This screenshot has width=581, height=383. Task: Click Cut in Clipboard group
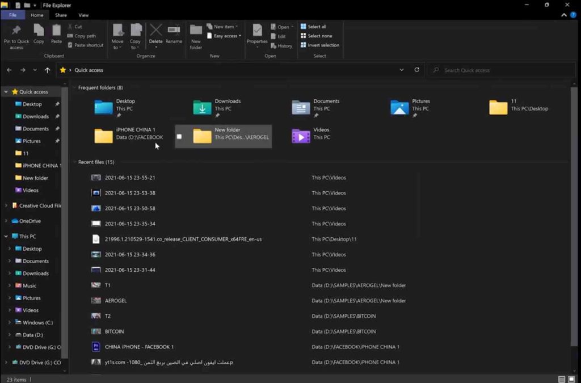point(75,27)
